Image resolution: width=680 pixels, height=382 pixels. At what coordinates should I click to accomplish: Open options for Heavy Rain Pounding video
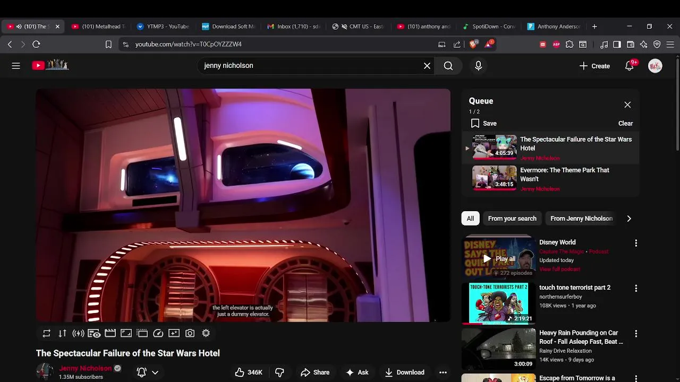point(636,334)
